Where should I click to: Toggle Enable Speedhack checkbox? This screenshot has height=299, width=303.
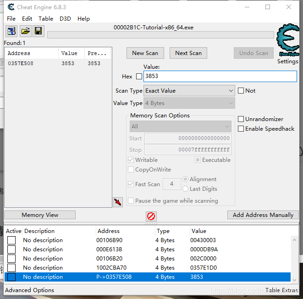(x=241, y=129)
